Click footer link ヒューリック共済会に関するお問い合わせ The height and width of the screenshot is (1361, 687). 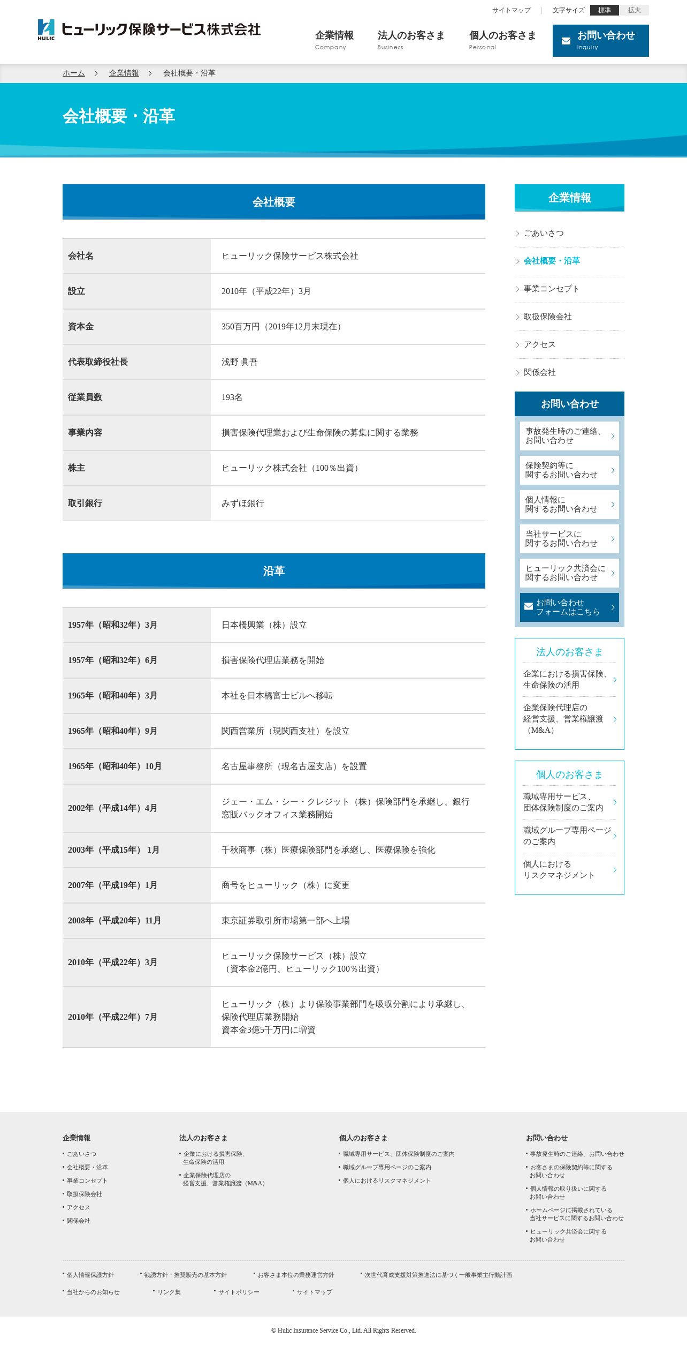tap(568, 1236)
